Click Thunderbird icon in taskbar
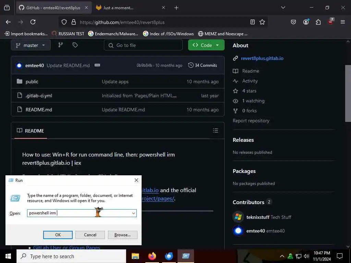The image size is (351, 263). click(x=169, y=256)
